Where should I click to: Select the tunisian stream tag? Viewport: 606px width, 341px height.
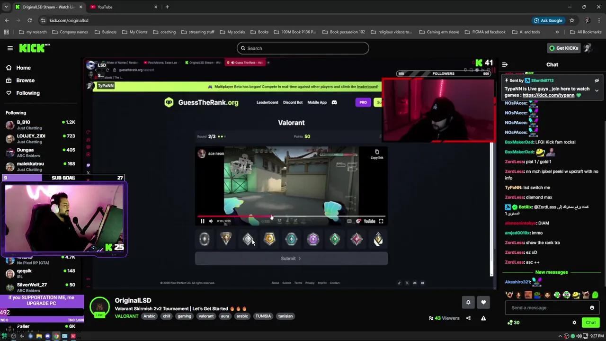pos(285,316)
